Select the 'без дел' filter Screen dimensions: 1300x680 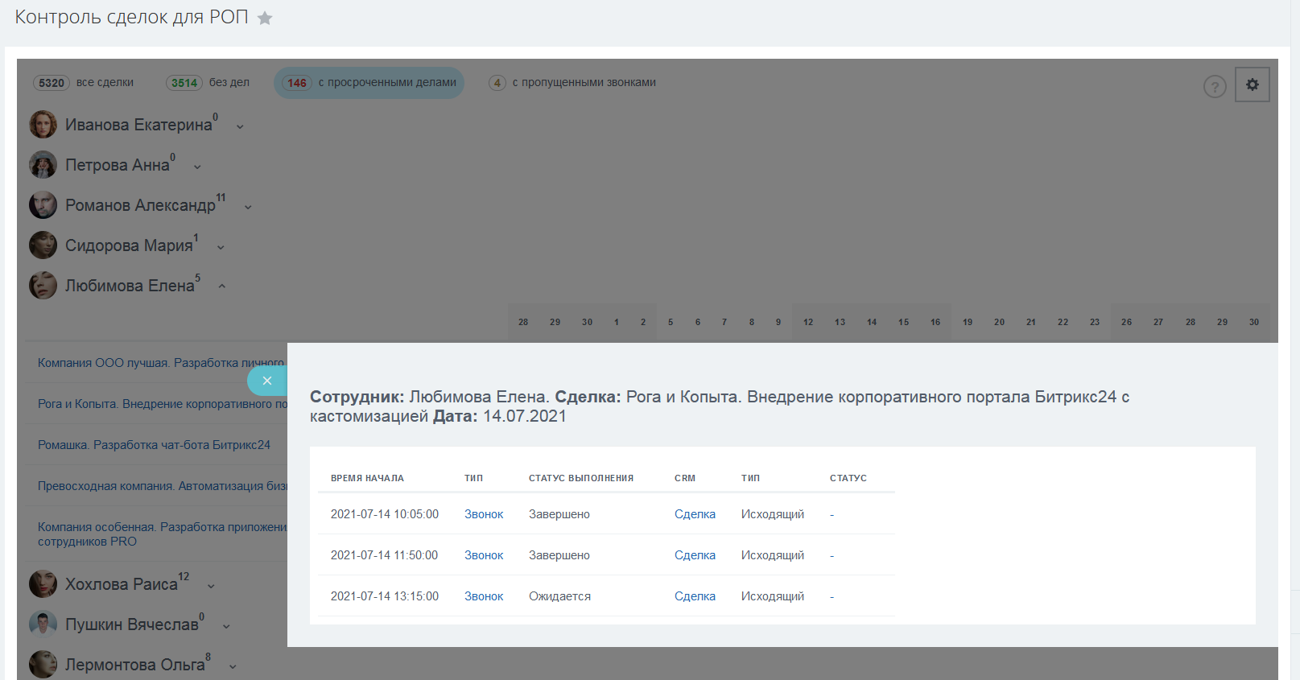tap(208, 83)
